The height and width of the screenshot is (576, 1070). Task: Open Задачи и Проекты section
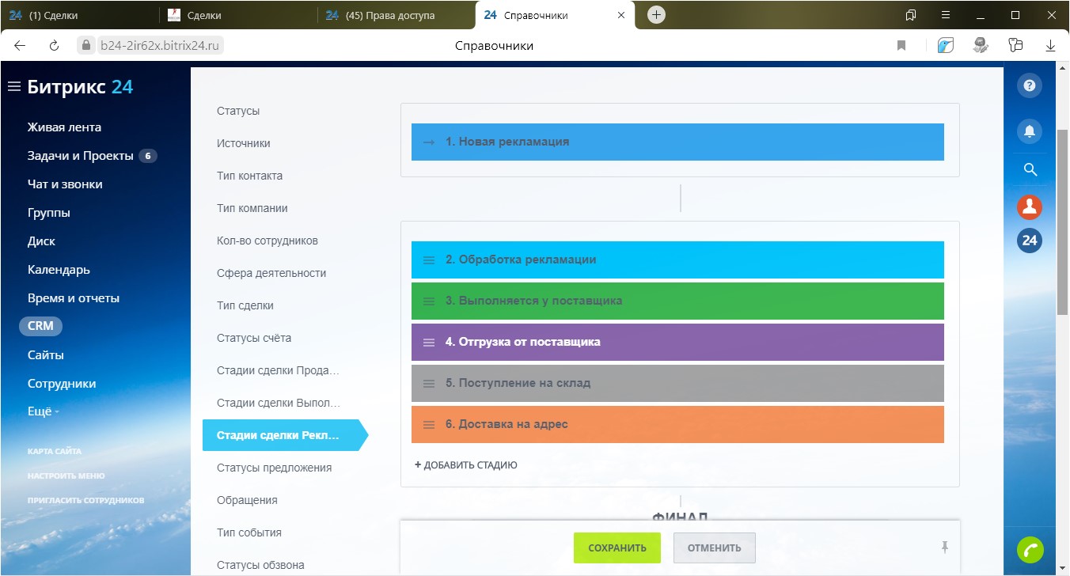81,156
